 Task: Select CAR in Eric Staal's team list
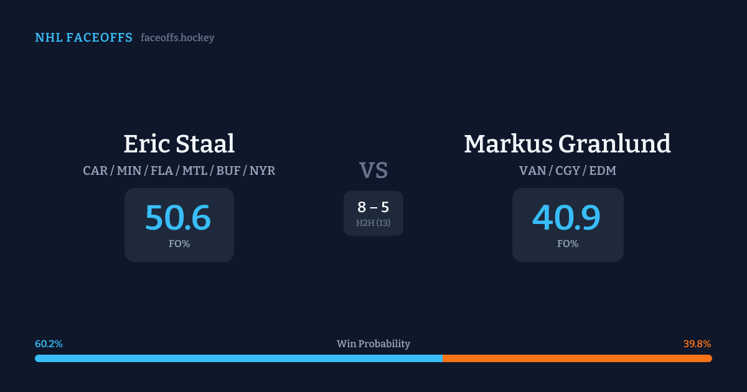click(x=95, y=170)
